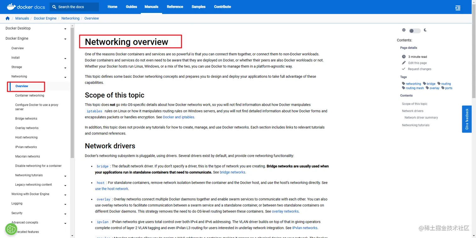476x238 pixels.
Task: Click Manuals in the breadcrumb
Action: click(22, 18)
